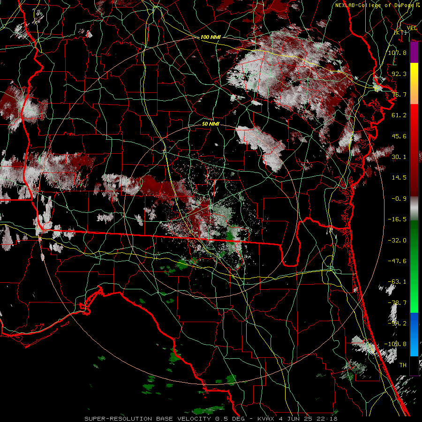Click the -78.7 velocity scale value
The height and width of the screenshot is (422, 422).
tap(397, 303)
